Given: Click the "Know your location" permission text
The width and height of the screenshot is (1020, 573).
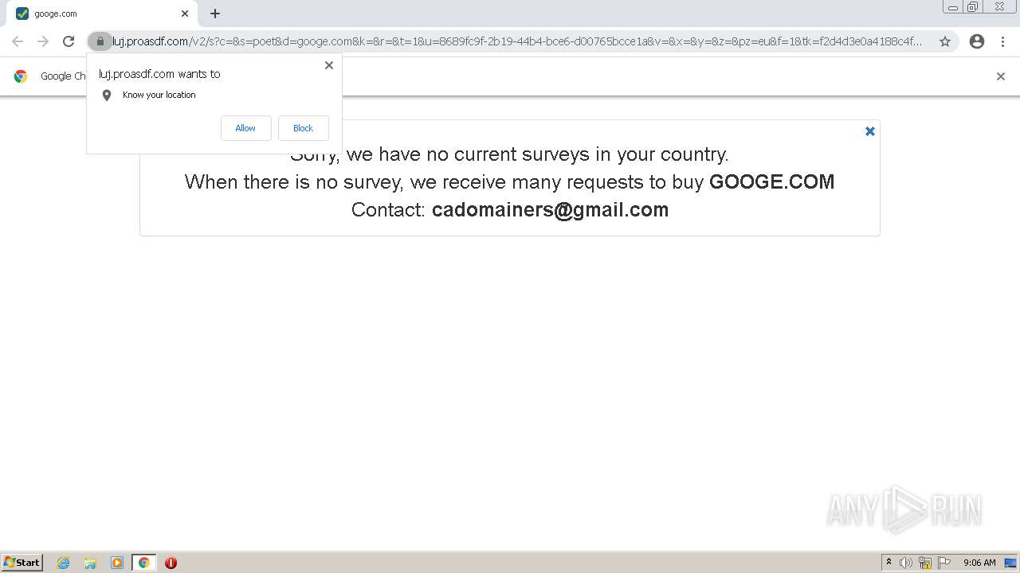Looking at the screenshot, I should pos(159,95).
